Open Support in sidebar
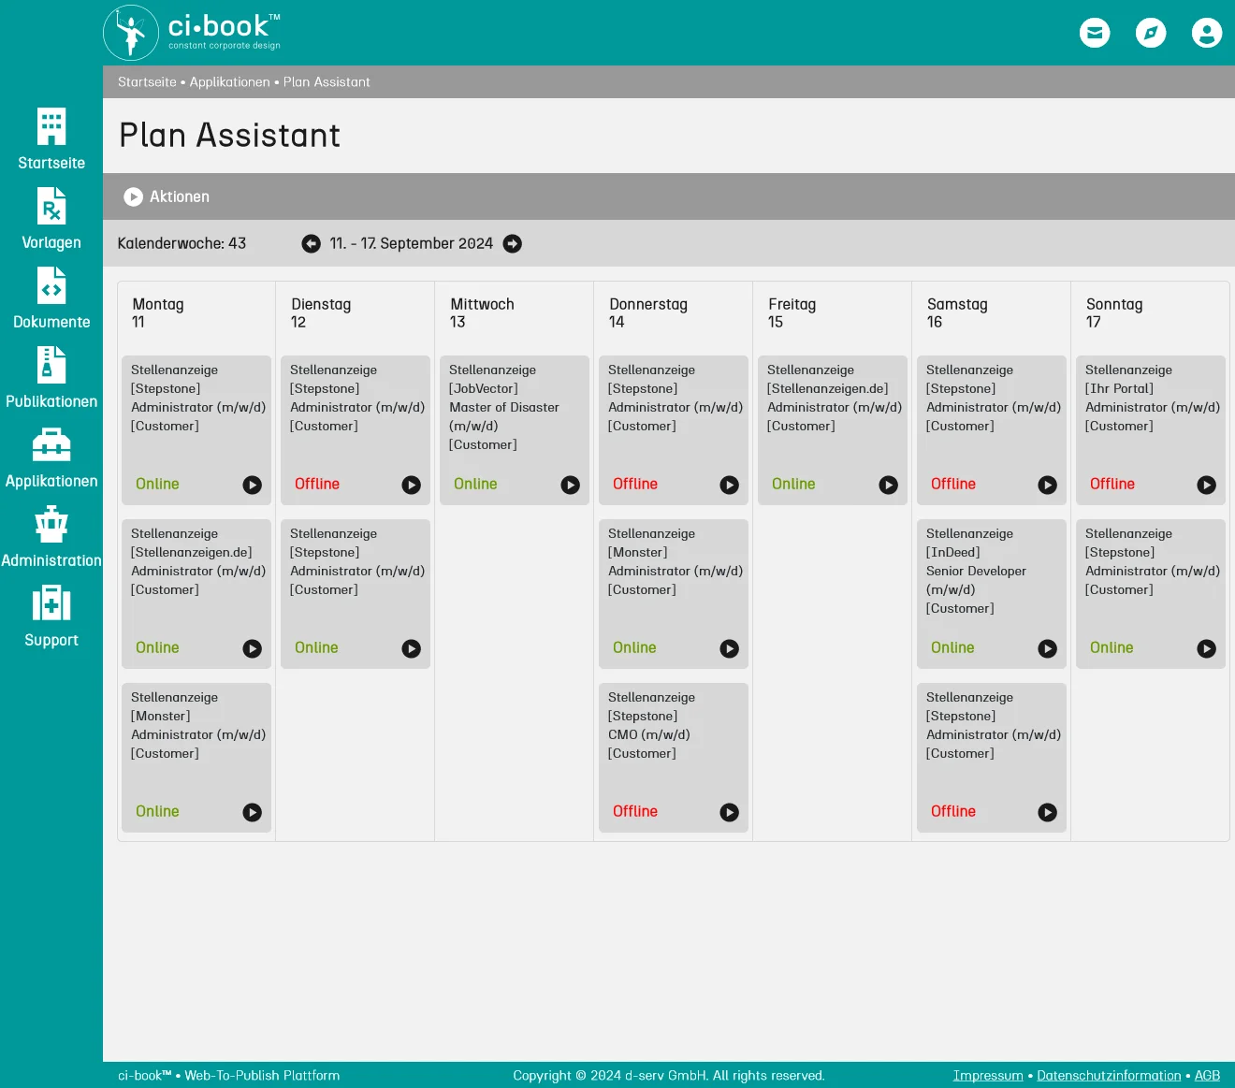The image size is (1235, 1088). point(51,616)
